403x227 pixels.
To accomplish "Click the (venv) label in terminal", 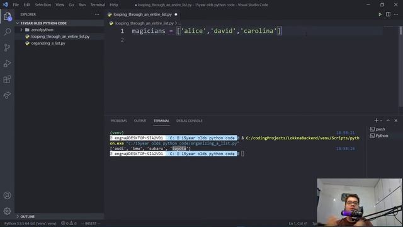I will 116,133.
